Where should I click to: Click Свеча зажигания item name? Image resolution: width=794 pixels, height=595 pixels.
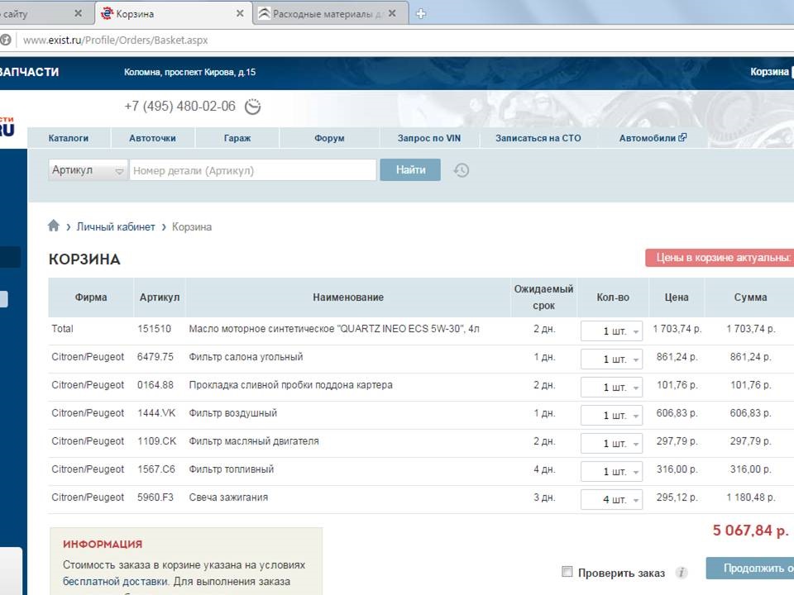tap(228, 497)
